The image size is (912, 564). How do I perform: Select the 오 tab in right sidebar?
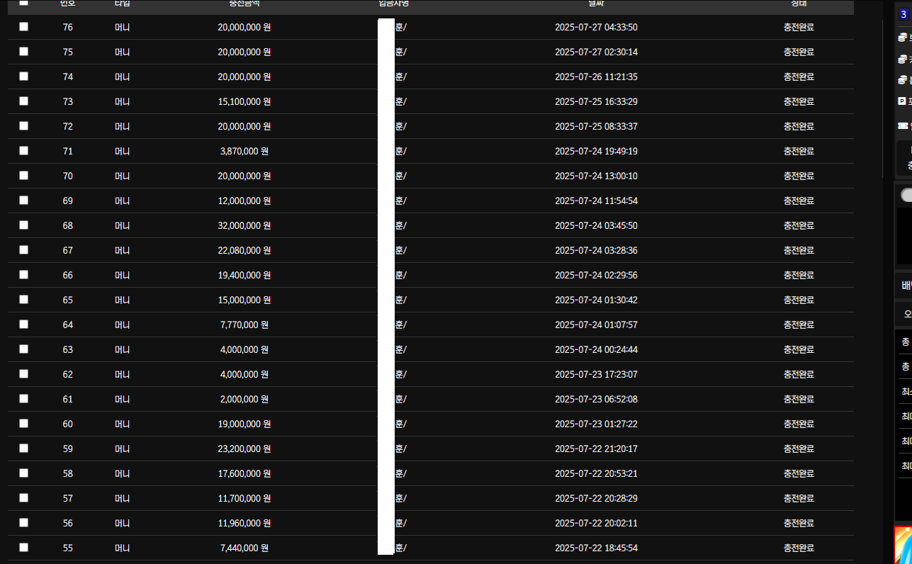tap(907, 313)
